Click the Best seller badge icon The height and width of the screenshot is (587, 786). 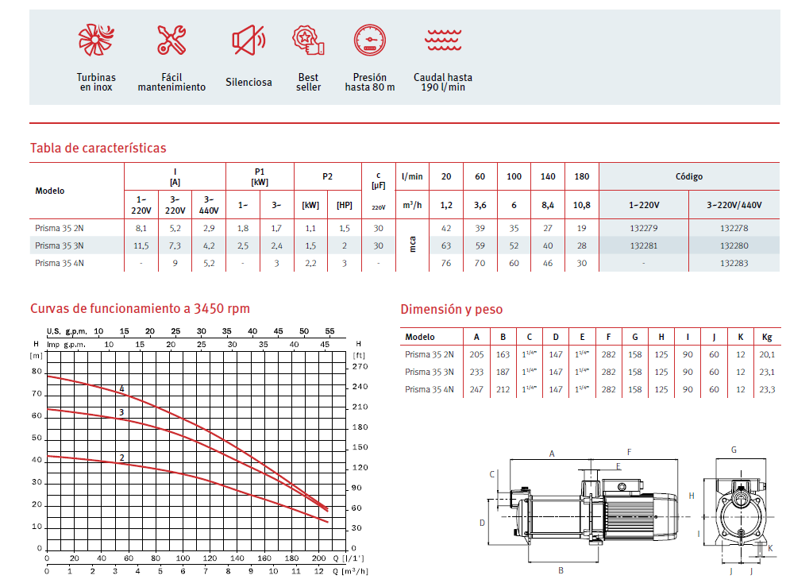pyautogui.click(x=308, y=41)
